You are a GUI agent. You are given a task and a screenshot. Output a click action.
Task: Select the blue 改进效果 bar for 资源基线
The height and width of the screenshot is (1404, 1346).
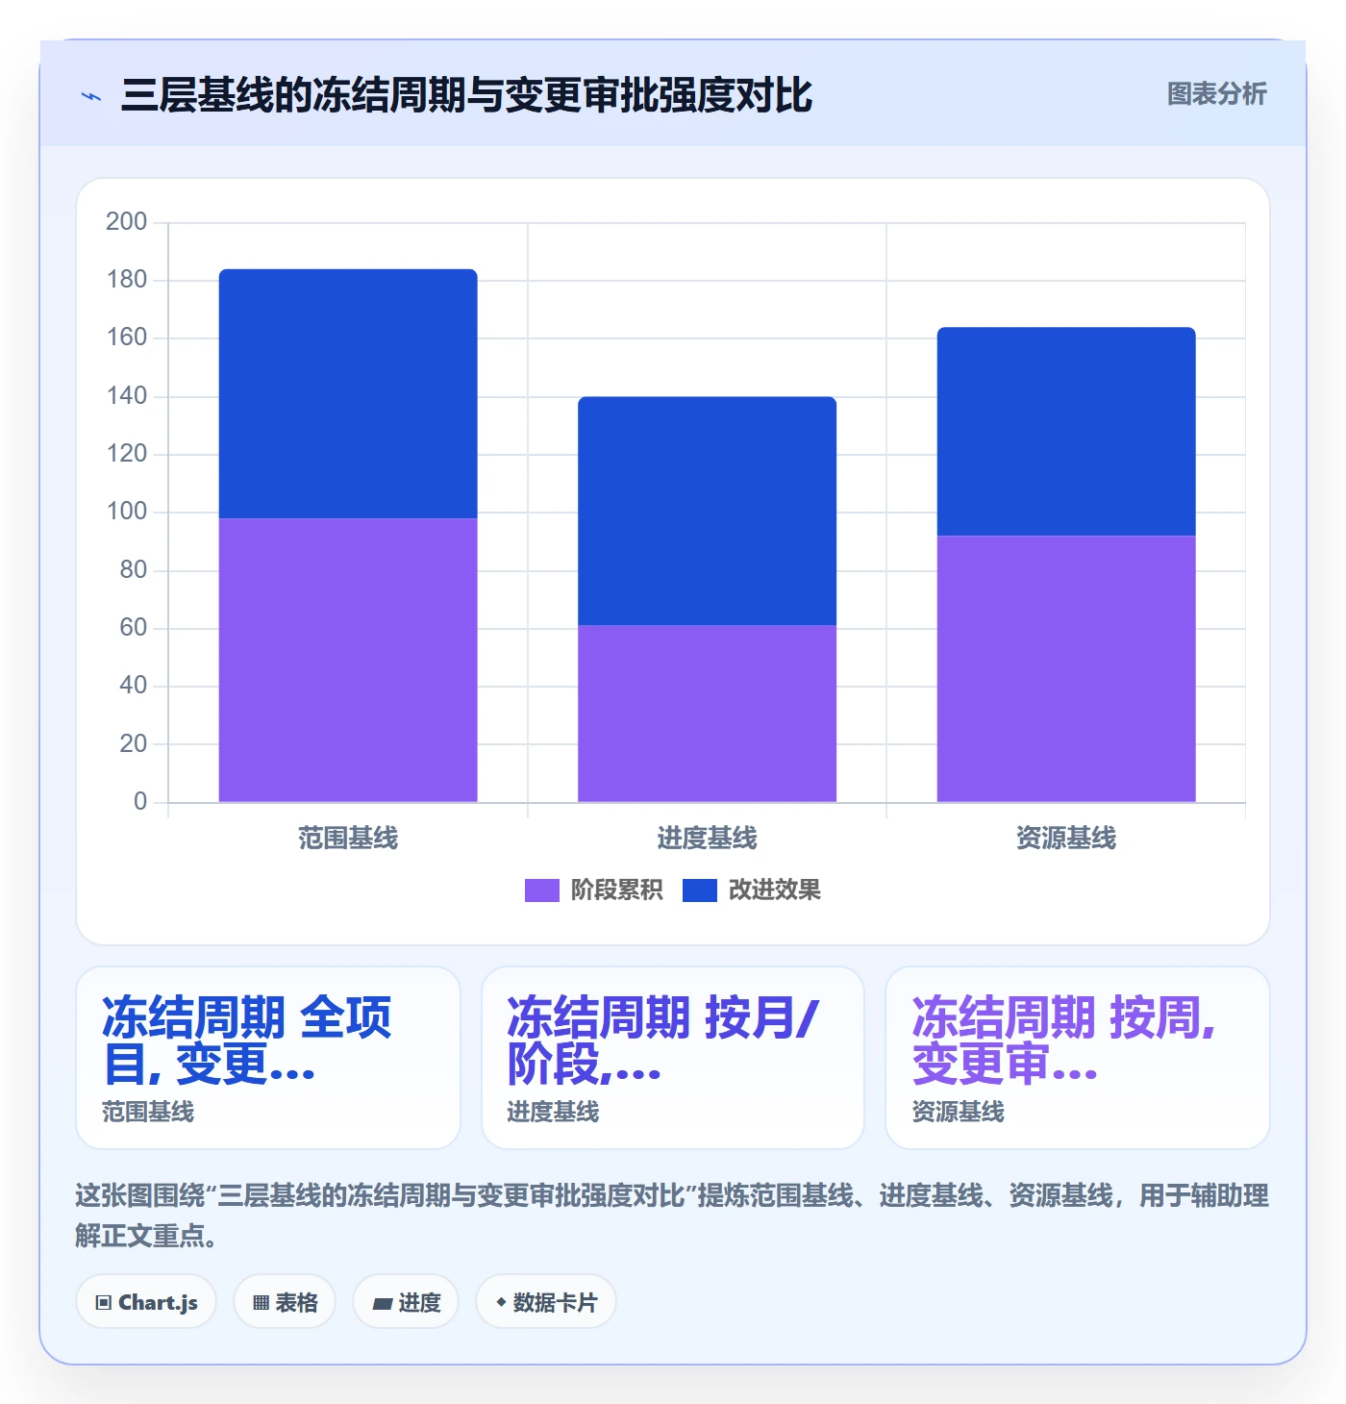(1066, 432)
